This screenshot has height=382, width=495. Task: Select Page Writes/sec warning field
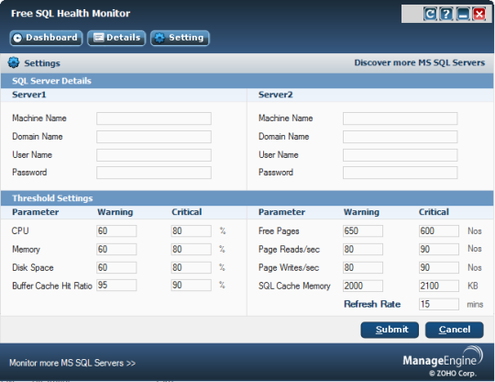tap(363, 267)
